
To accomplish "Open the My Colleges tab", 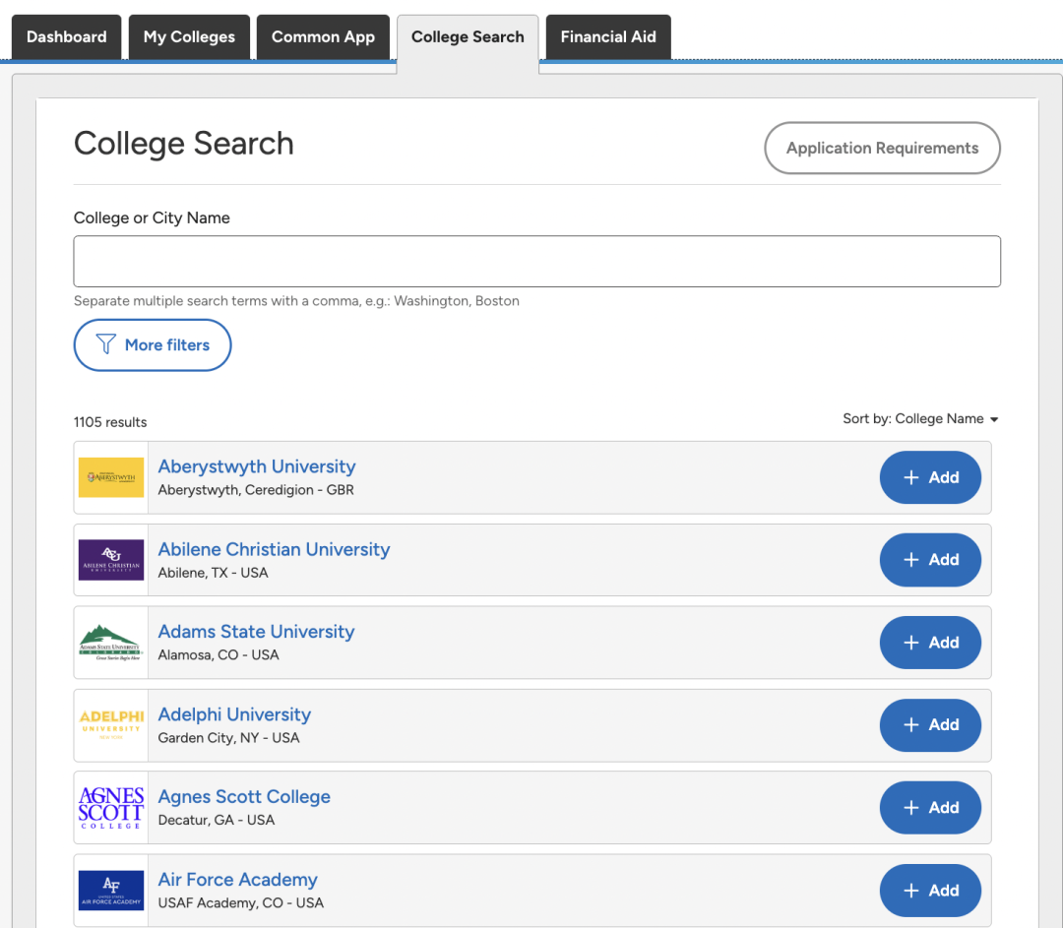I will [x=189, y=37].
